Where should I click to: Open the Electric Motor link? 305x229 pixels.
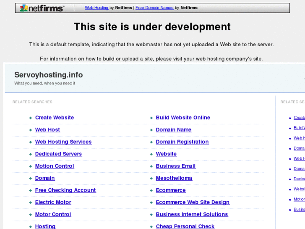click(53, 202)
